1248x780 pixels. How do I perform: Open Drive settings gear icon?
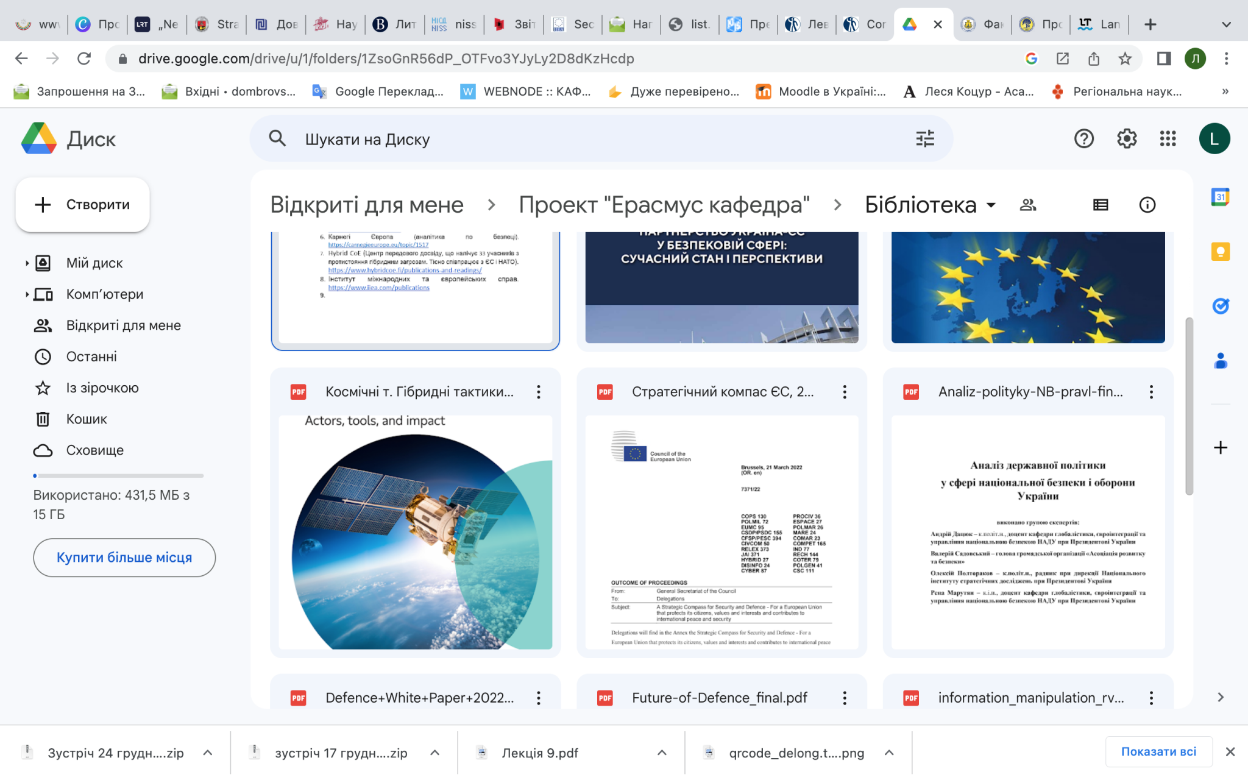point(1127,139)
